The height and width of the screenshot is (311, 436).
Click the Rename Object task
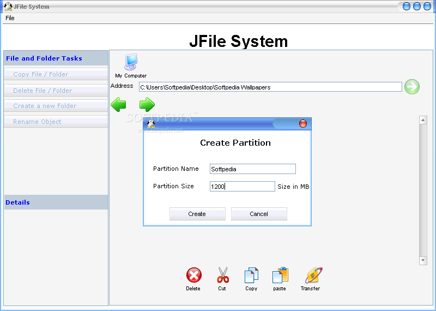tap(56, 122)
